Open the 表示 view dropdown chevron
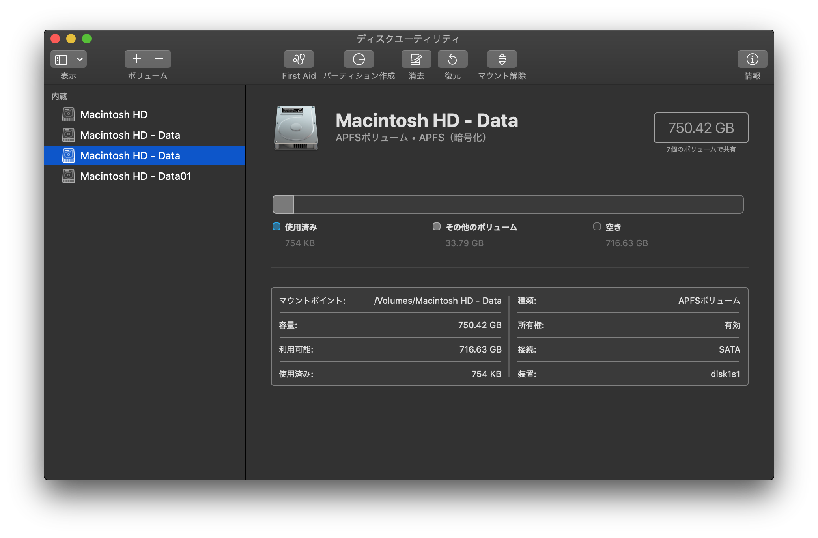Screen dimensions: 818x538 [80, 59]
